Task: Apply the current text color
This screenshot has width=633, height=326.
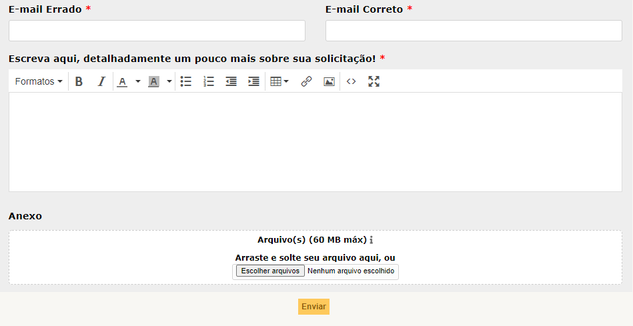Action: [122, 81]
